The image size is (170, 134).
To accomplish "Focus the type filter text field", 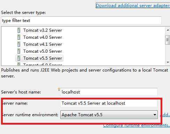I will tap(81, 21).
